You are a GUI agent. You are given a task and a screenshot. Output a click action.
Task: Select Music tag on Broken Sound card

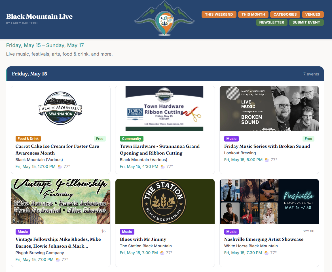pos(231,139)
